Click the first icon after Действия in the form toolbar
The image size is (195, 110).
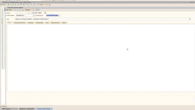pyautogui.click(x=15, y=10)
